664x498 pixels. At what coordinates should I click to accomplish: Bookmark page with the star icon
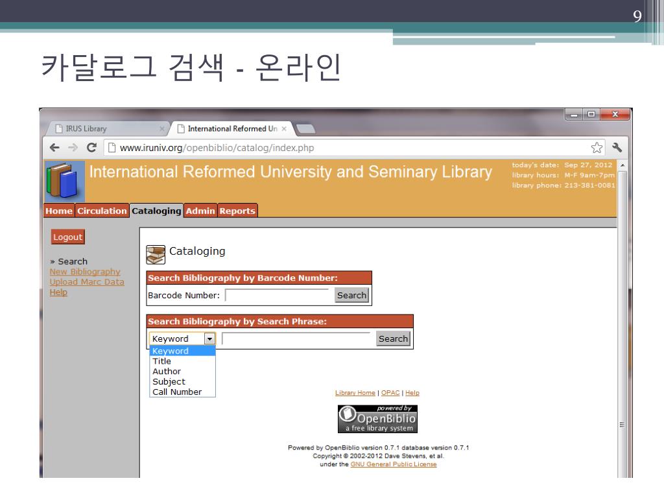click(x=597, y=147)
